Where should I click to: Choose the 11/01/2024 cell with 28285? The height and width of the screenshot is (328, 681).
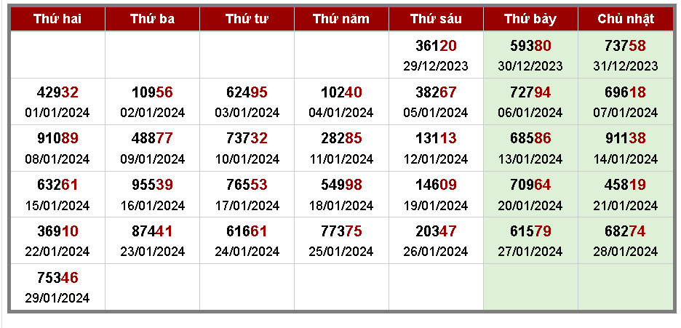341,148
